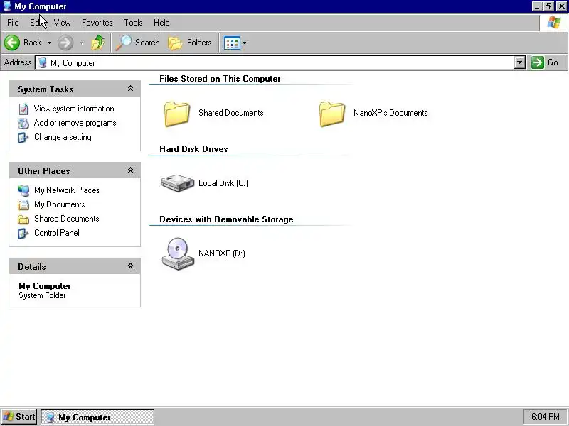Click the Back toolbar label
569x426 pixels.
point(32,43)
